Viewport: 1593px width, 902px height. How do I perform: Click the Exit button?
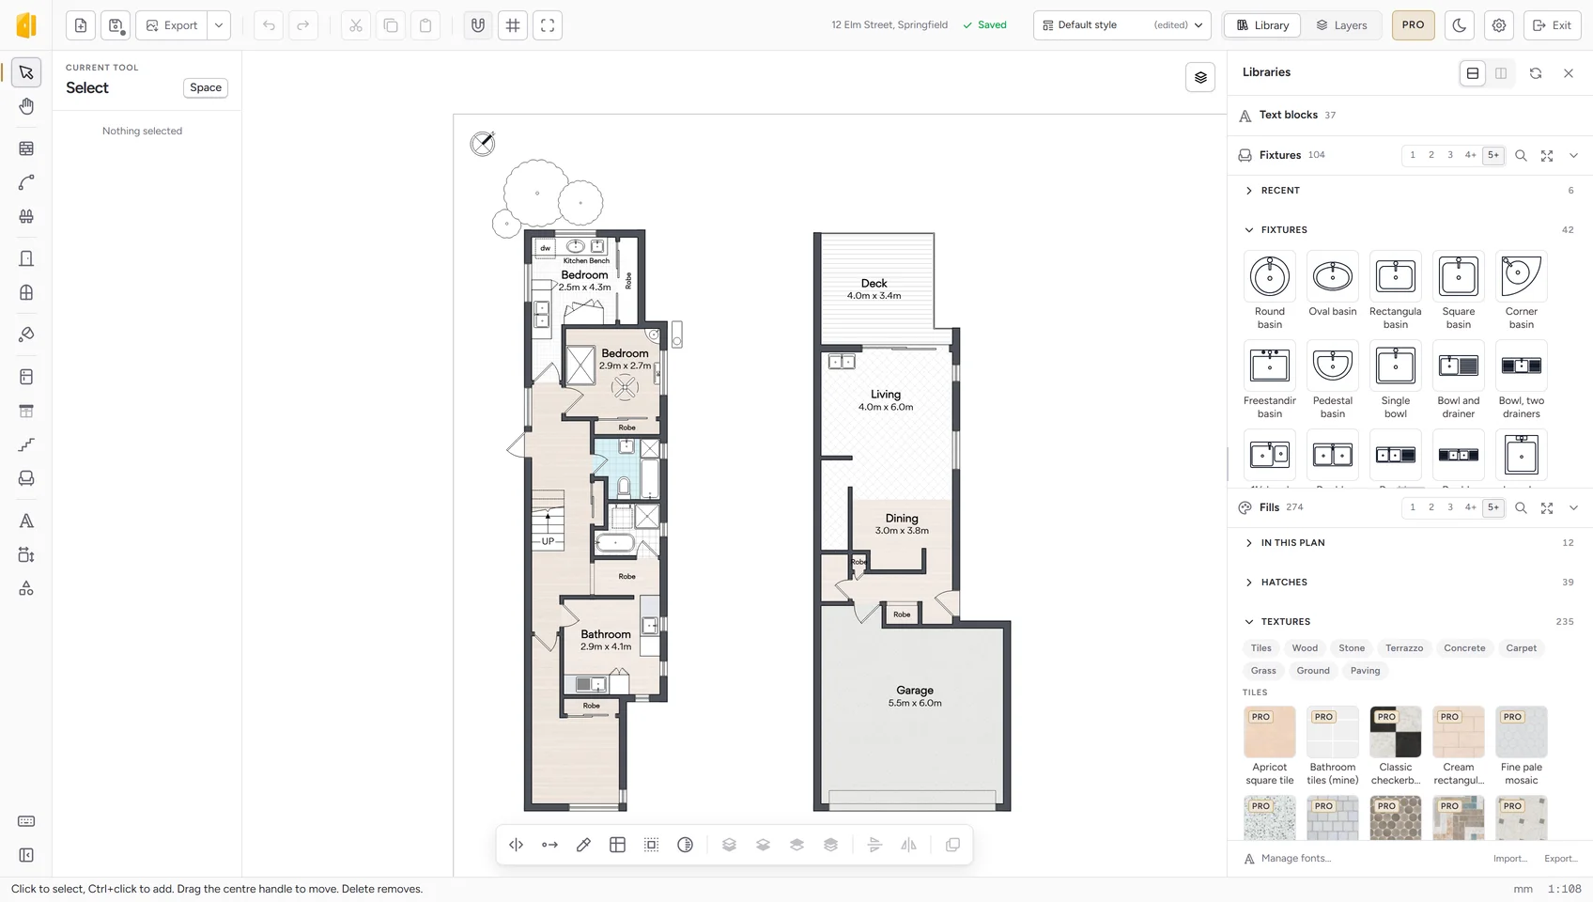tap(1552, 25)
